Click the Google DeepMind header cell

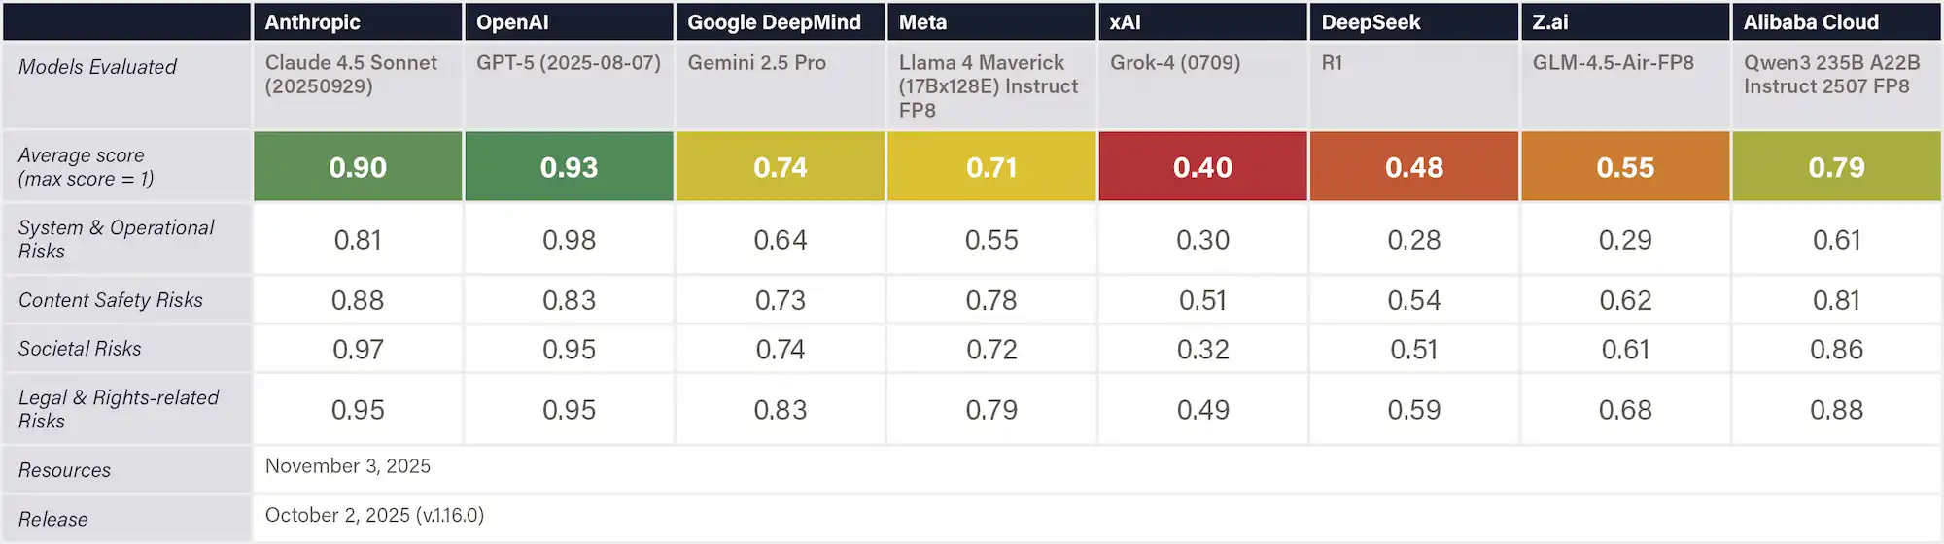pyautogui.click(x=774, y=22)
